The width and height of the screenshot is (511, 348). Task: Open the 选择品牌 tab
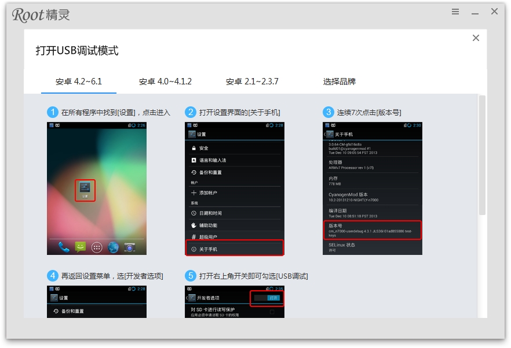click(341, 82)
